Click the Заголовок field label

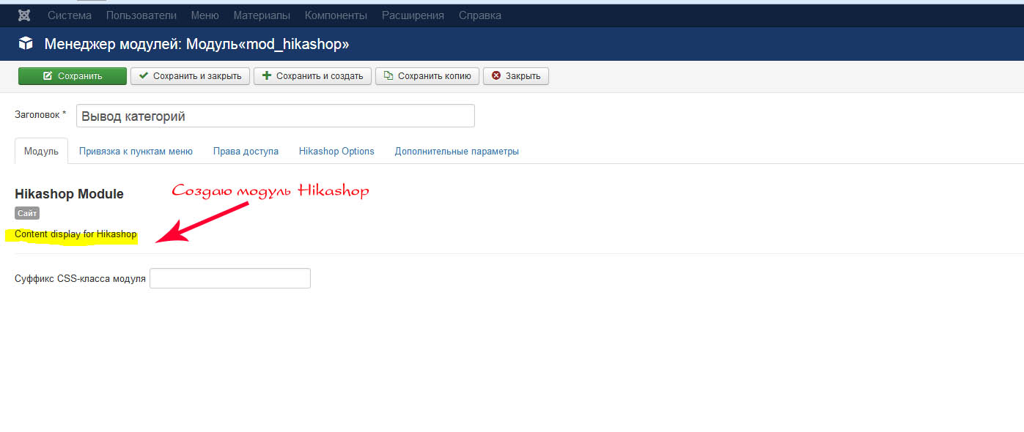(x=40, y=114)
